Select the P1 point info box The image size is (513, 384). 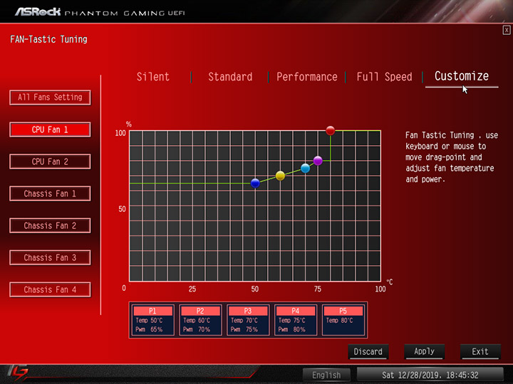click(152, 320)
